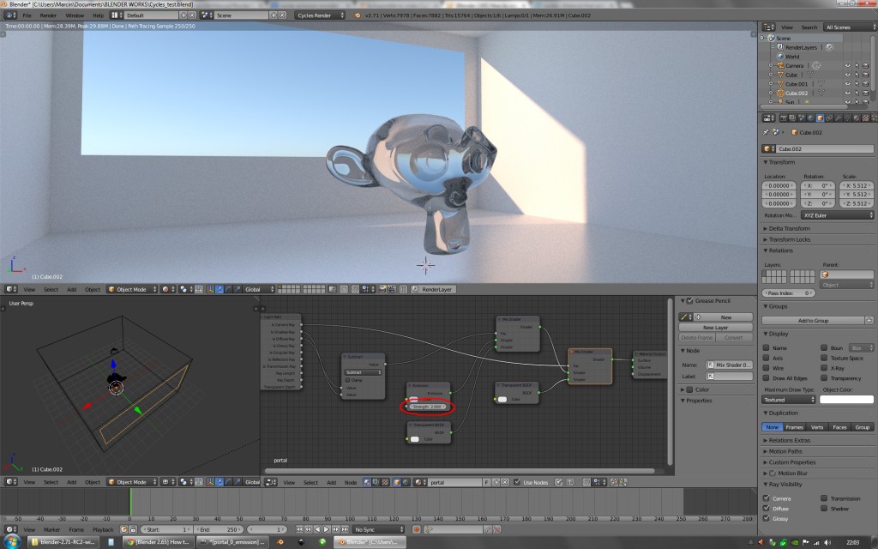Open the All Scenes dropdown in the outliner

[849, 27]
